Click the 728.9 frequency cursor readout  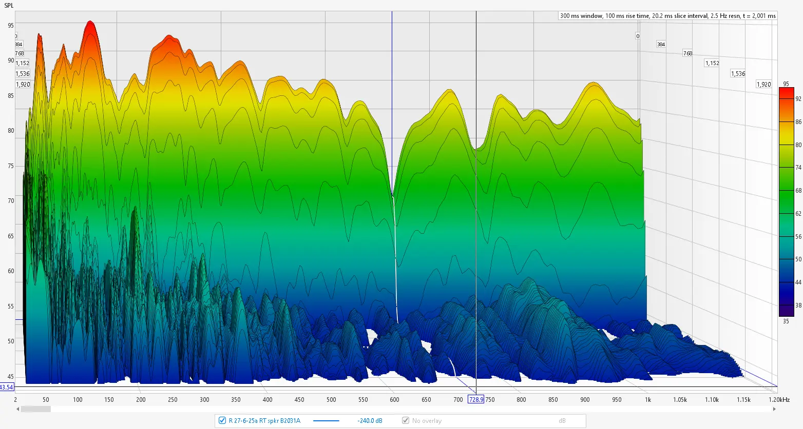click(475, 400)
